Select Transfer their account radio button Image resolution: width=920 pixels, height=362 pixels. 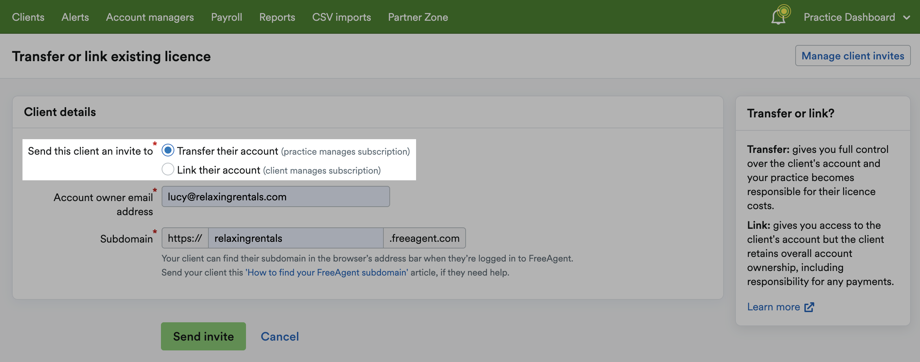click(168, 150)
